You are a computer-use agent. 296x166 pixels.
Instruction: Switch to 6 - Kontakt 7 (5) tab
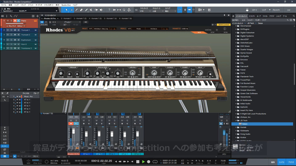(125, 18)
